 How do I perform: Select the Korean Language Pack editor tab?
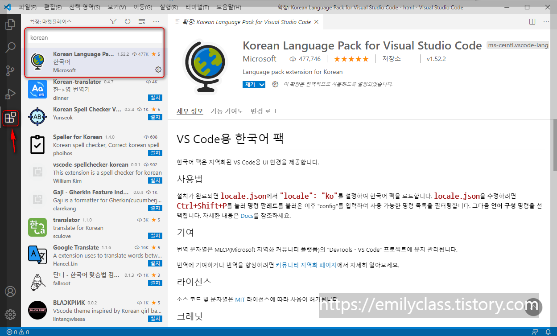[245, 22]
